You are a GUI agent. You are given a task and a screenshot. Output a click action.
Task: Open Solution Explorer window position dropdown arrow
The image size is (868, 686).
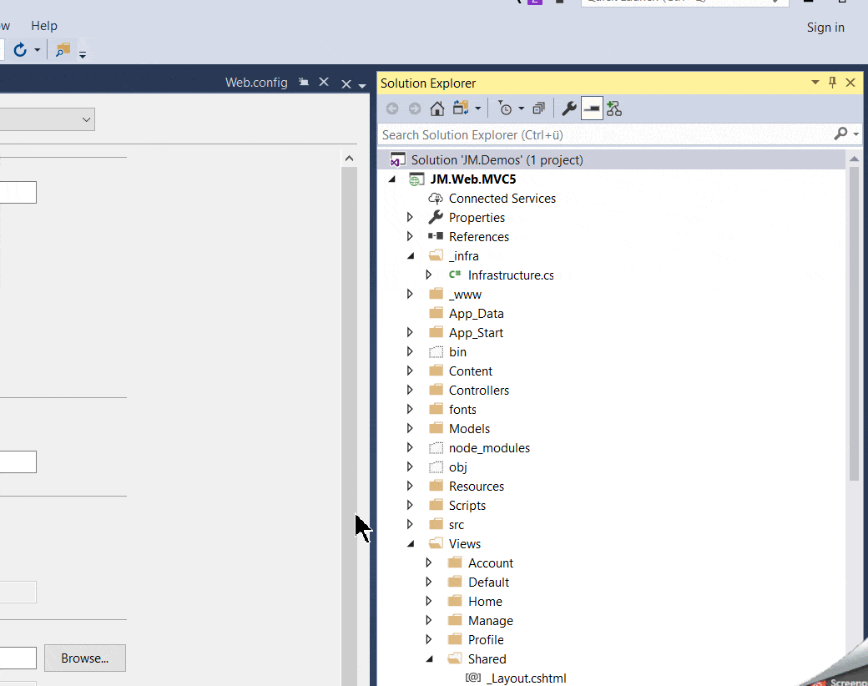pos(815,83)
